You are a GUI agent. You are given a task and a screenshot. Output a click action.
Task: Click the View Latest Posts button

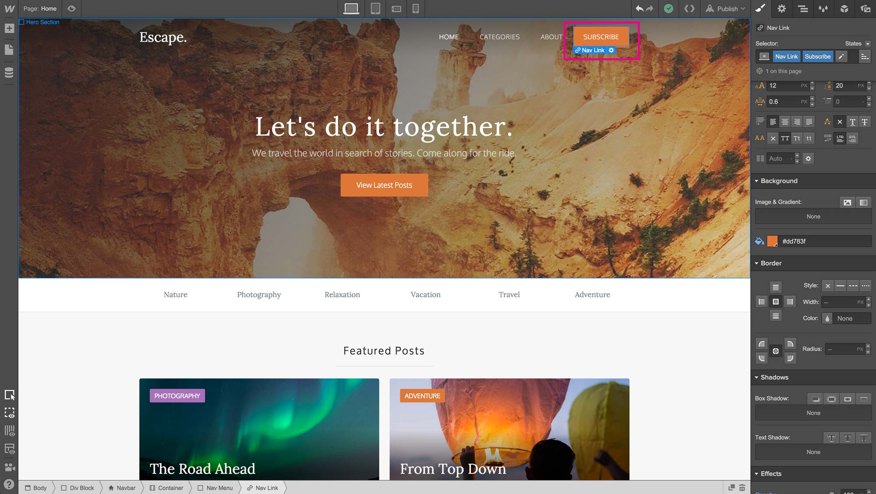[384, 185]
